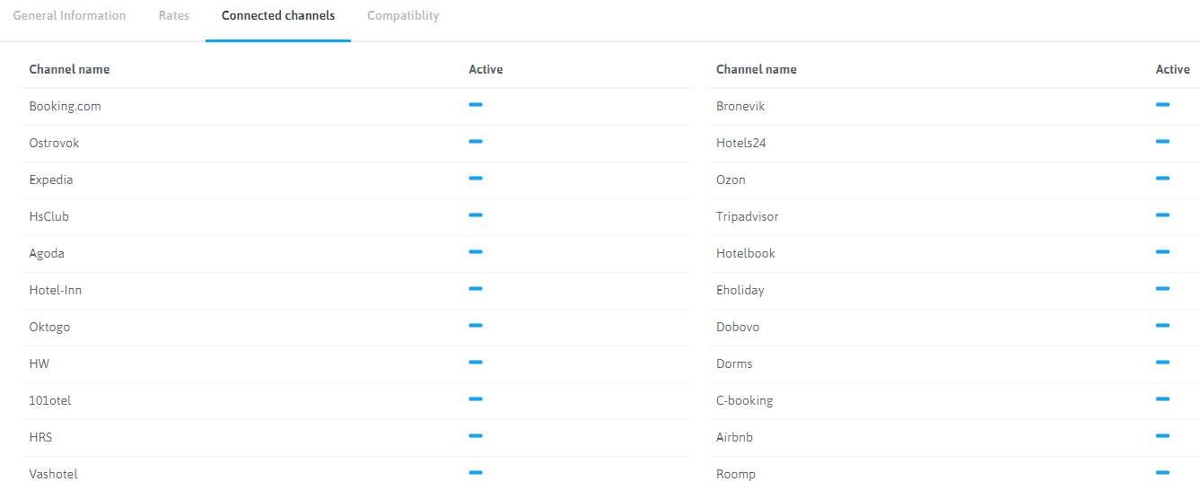1200x499 pixels.
Task: Click the right Active column header
Action: tap(1172, 69)
